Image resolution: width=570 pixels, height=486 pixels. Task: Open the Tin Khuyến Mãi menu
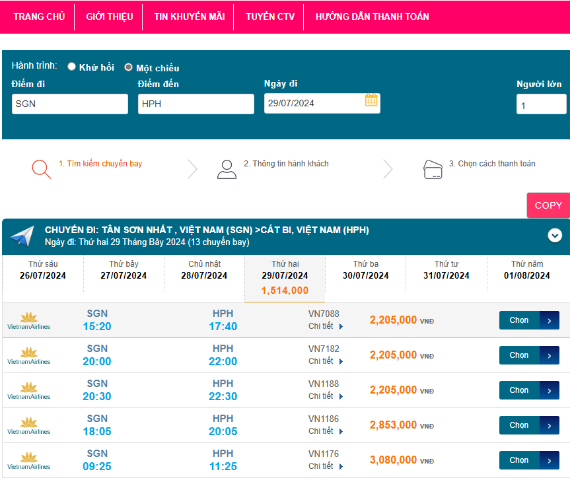(x=189, y=17)
